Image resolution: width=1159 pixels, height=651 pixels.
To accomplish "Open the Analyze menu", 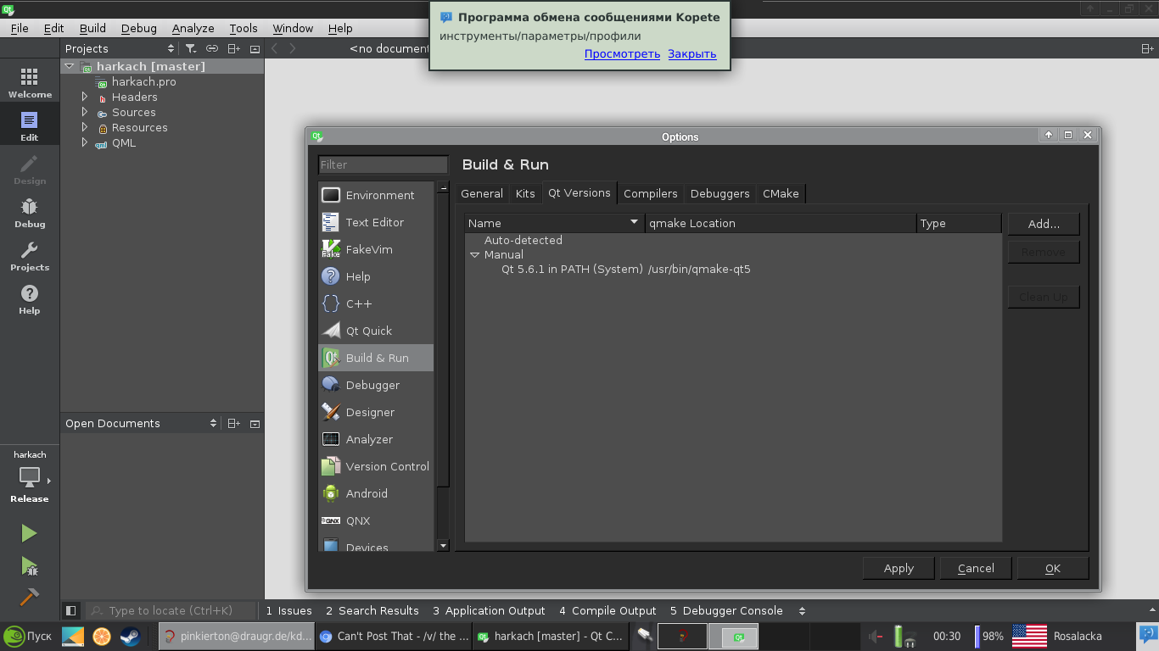I will click(x=193, y=28).
